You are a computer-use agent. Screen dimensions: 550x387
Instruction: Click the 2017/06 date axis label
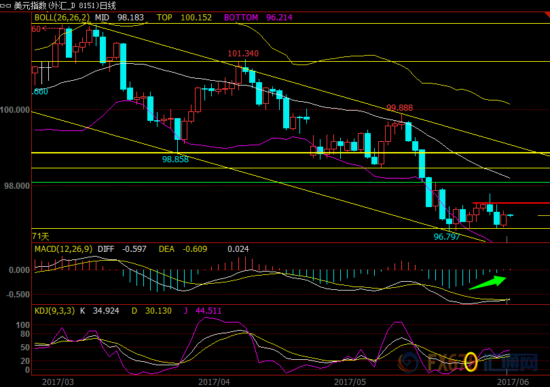(x=513, y=382)
